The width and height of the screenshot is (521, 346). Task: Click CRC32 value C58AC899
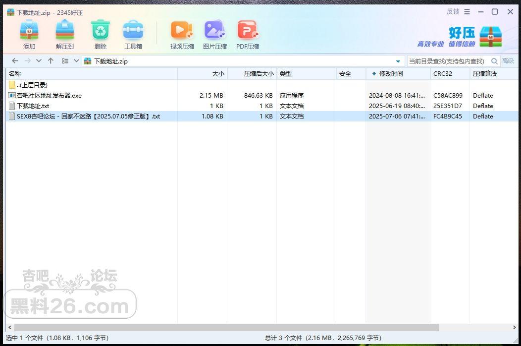[x=448, y=96]
